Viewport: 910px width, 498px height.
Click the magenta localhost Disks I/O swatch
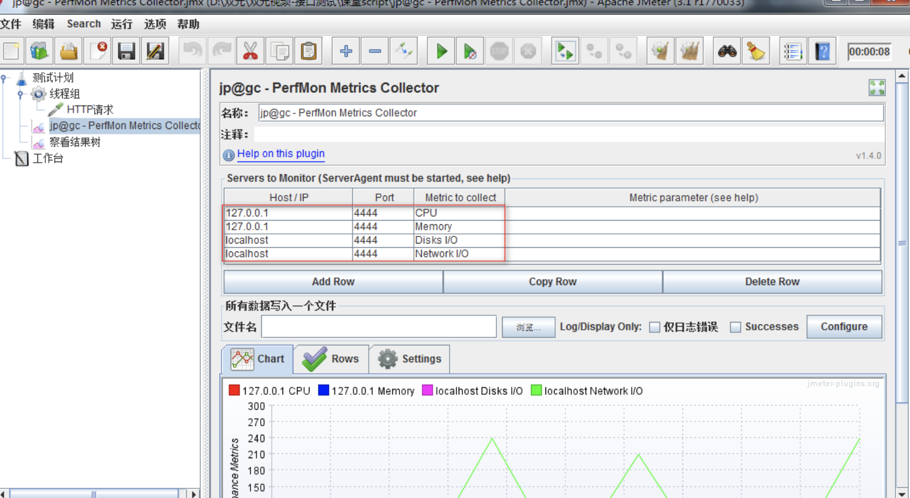point(427,390)
